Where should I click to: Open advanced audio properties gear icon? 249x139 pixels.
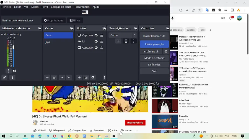(x=4, y=77)
